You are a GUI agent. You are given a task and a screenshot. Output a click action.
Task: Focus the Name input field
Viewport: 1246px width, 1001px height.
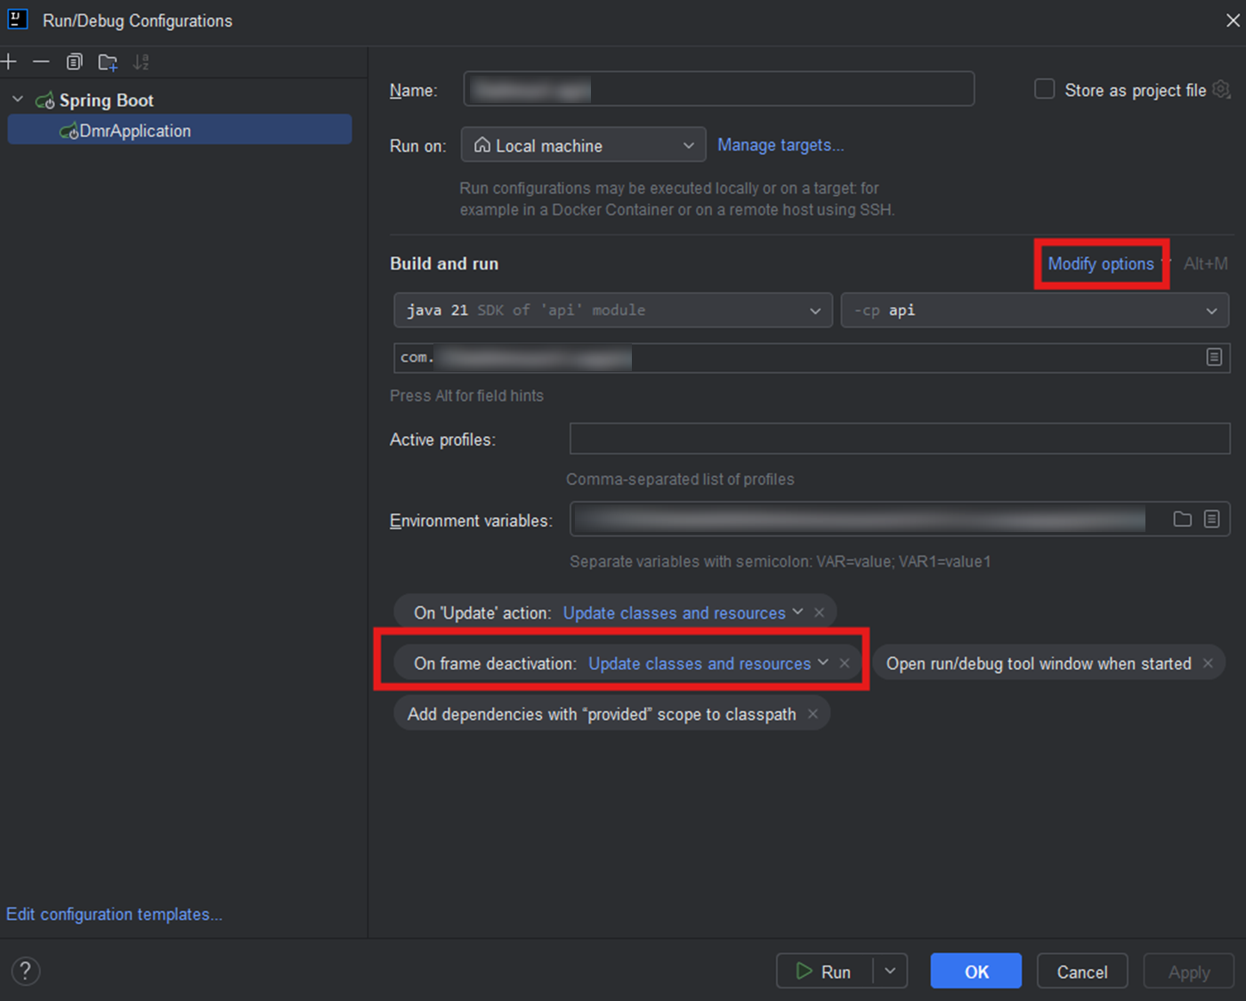tap(719, 89)
